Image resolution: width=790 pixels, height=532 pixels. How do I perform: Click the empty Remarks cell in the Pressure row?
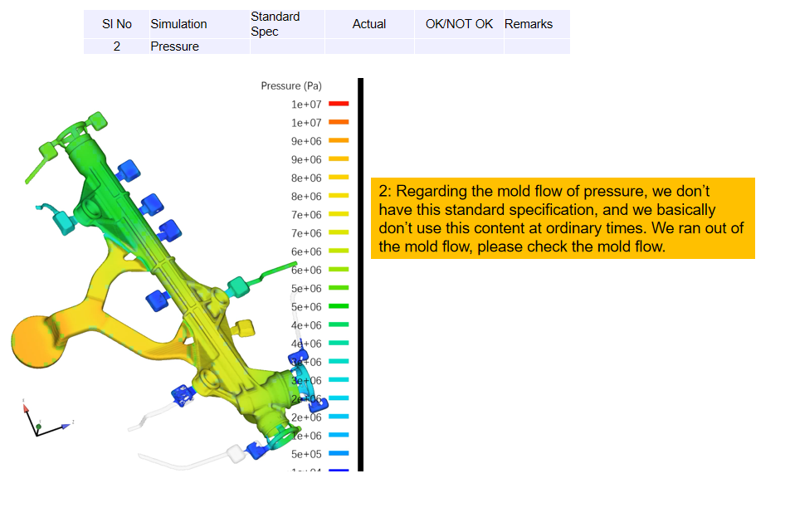(x=536, y=46)
